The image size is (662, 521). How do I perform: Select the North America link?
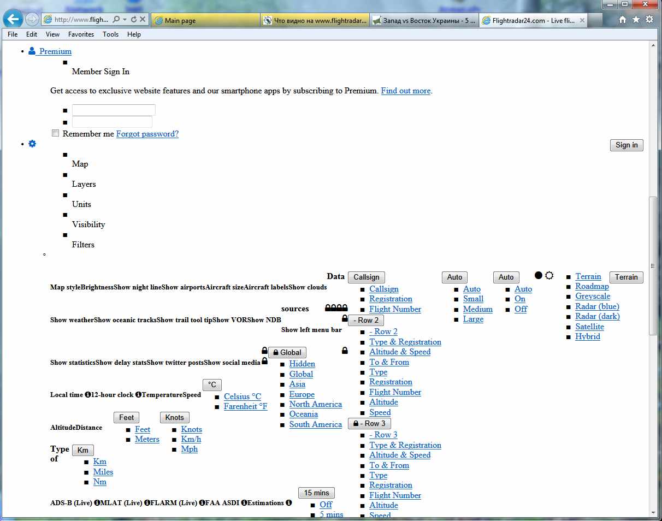316,404
